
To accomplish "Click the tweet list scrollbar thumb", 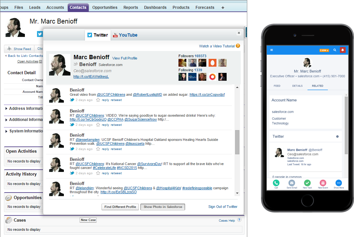I will click(237, 142).
